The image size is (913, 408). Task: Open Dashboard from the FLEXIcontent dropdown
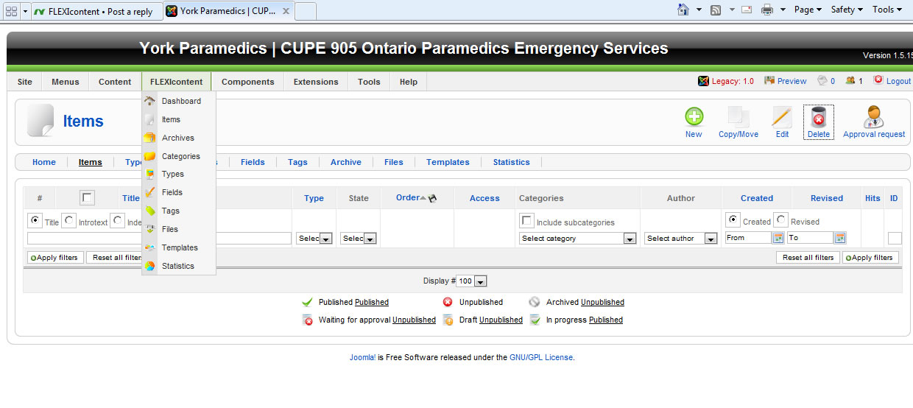point(179,101)
